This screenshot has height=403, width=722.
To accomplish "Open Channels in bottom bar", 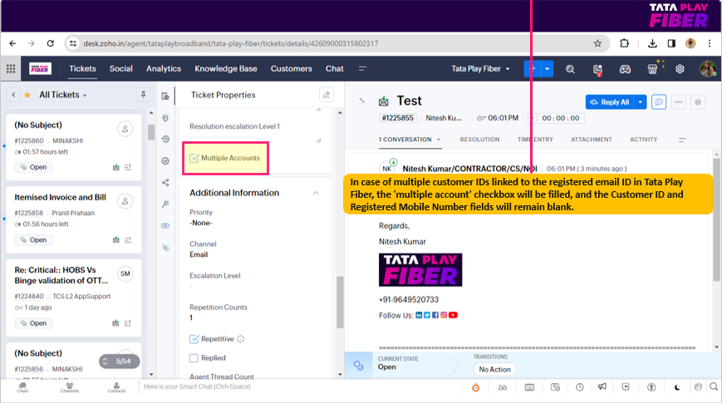I will point(70,387).
